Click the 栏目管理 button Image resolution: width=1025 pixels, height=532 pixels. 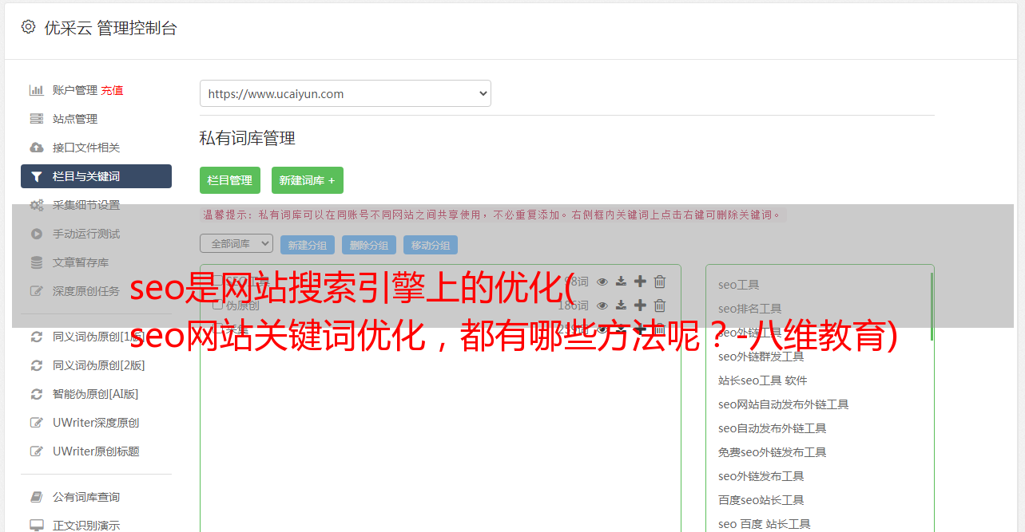click(x=230, y=180)
